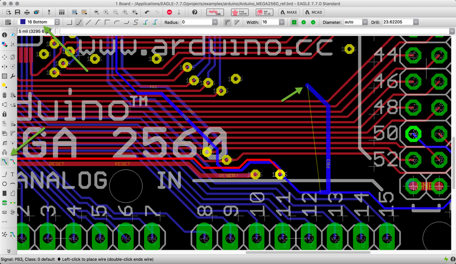456x264 pixels.
Task: Open the SCR script dropdown
Action: pyautogui.click(x=74, y=12)
